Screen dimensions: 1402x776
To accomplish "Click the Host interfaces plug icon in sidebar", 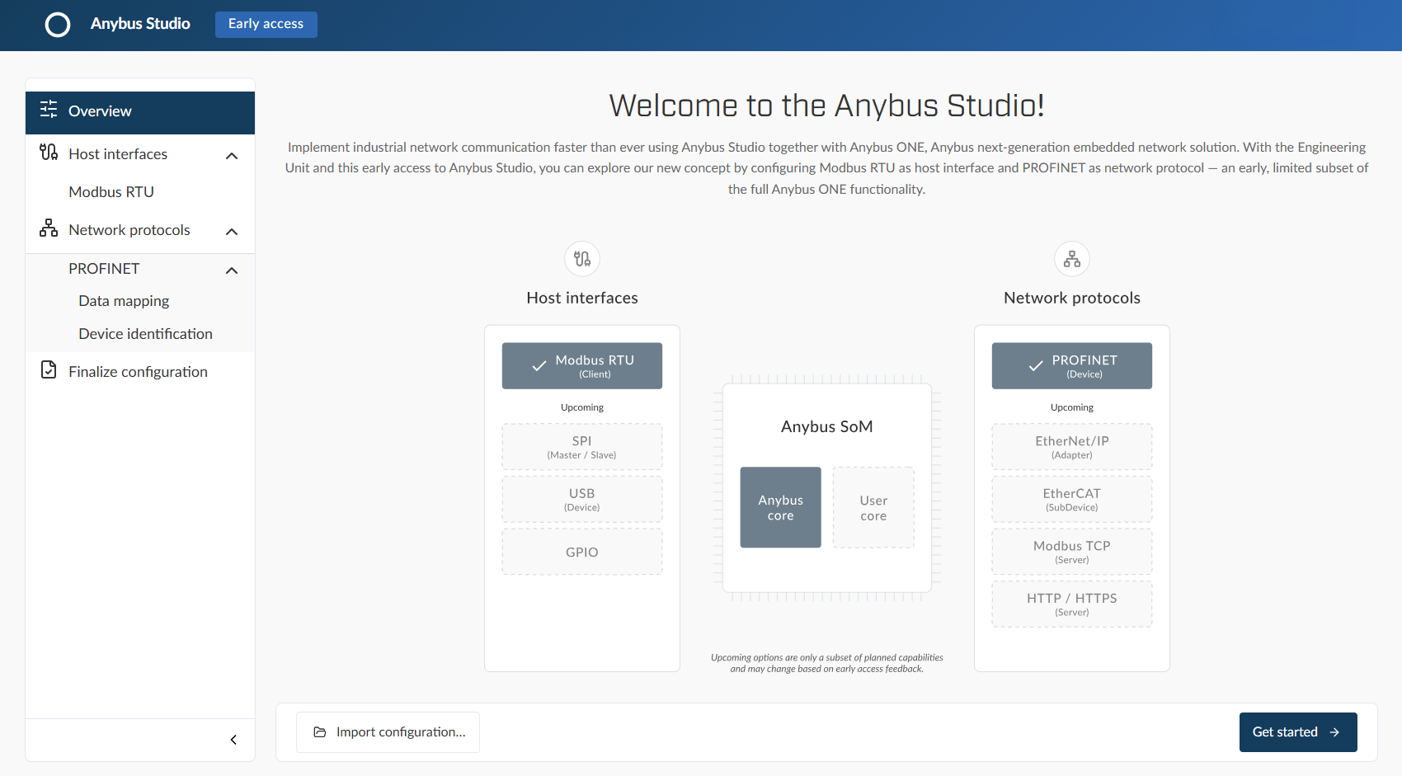I will [x=49, y=153].
